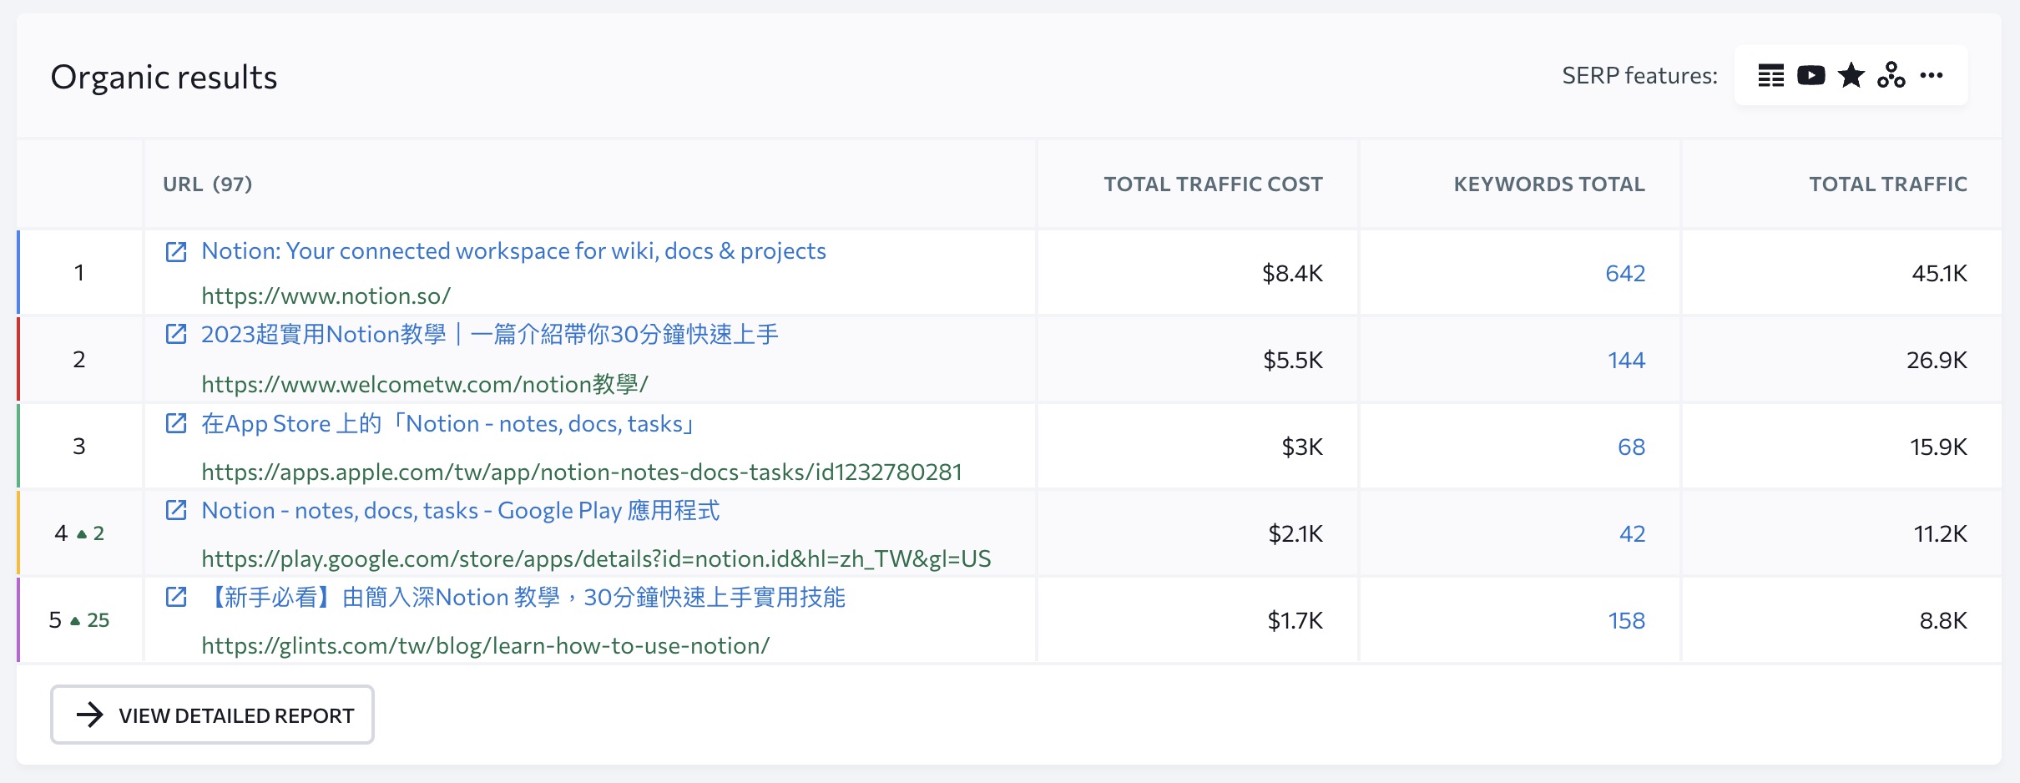
Task: Click the Total Traffic Cost column header
Action: coord(1213,184)
